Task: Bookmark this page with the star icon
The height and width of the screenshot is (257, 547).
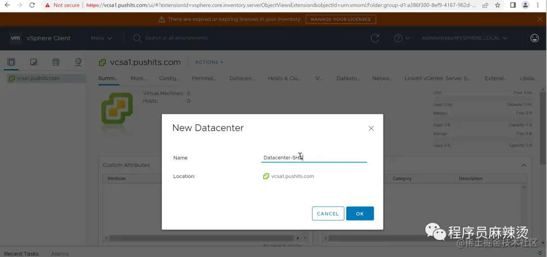Action: point(497,5)
